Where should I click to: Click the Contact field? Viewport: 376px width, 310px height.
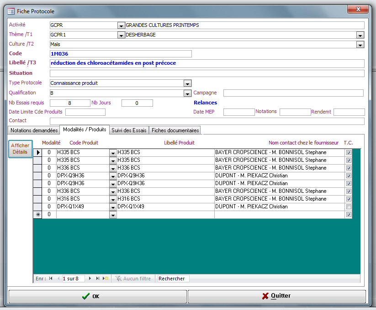(207, 121)
